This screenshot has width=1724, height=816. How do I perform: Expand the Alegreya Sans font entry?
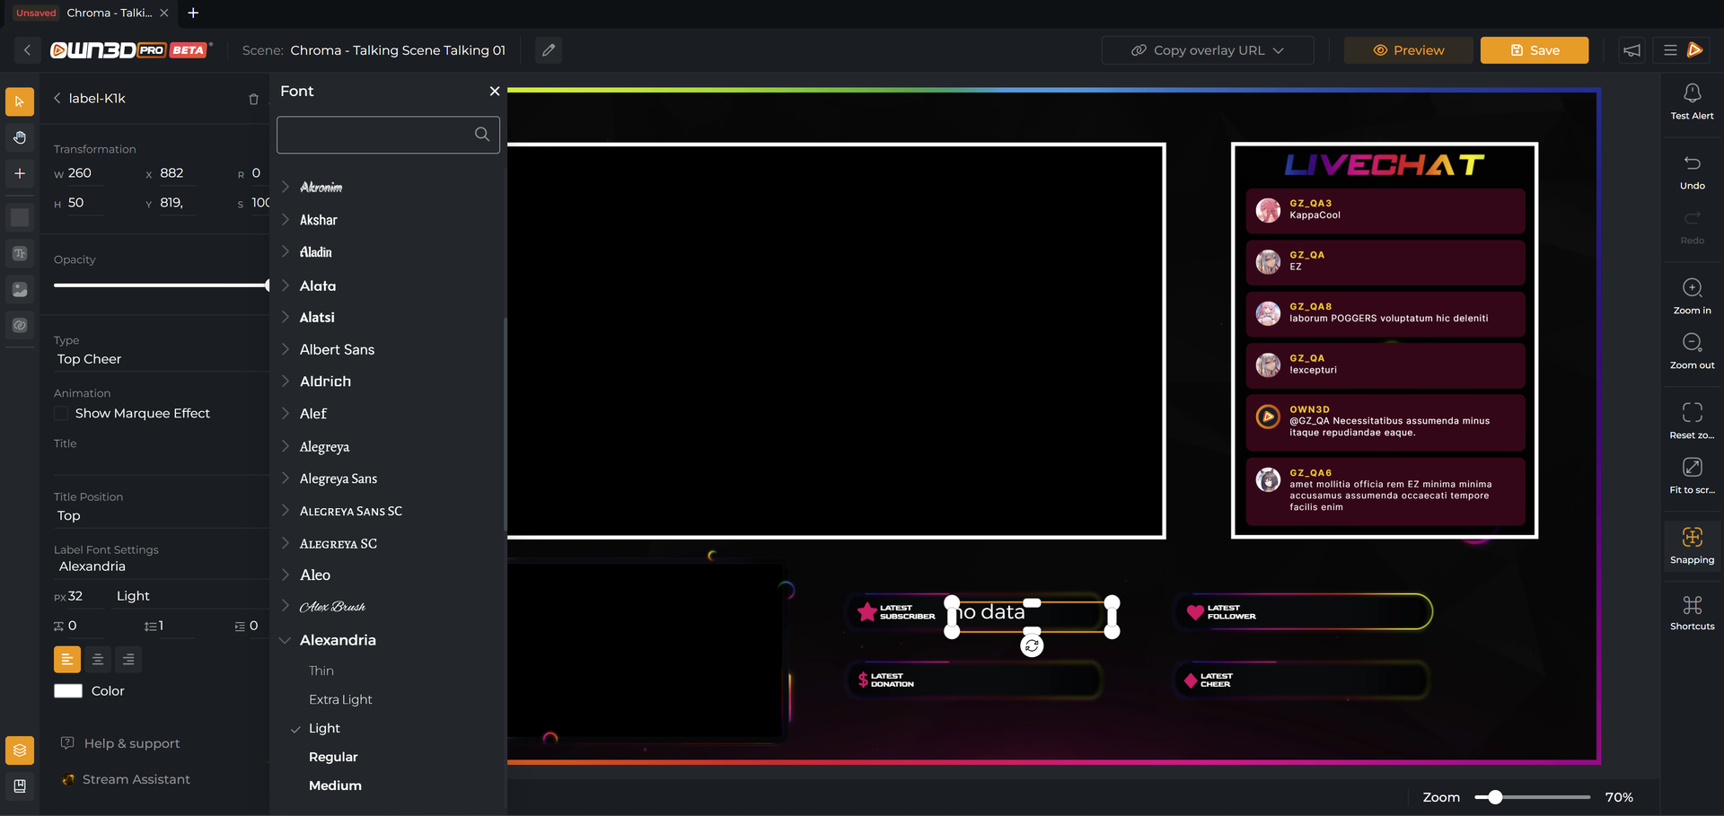286,478
